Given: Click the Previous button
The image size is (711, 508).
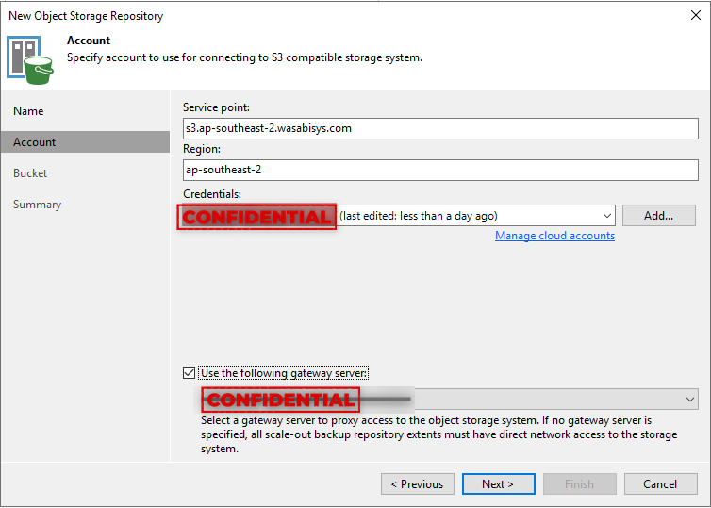Looking at the screenshot, I should (x=417, y=484).
